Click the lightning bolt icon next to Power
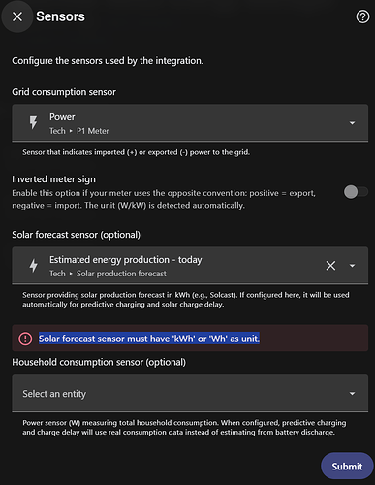The height and width of the screenshot is (485, 375). point(33,123)
